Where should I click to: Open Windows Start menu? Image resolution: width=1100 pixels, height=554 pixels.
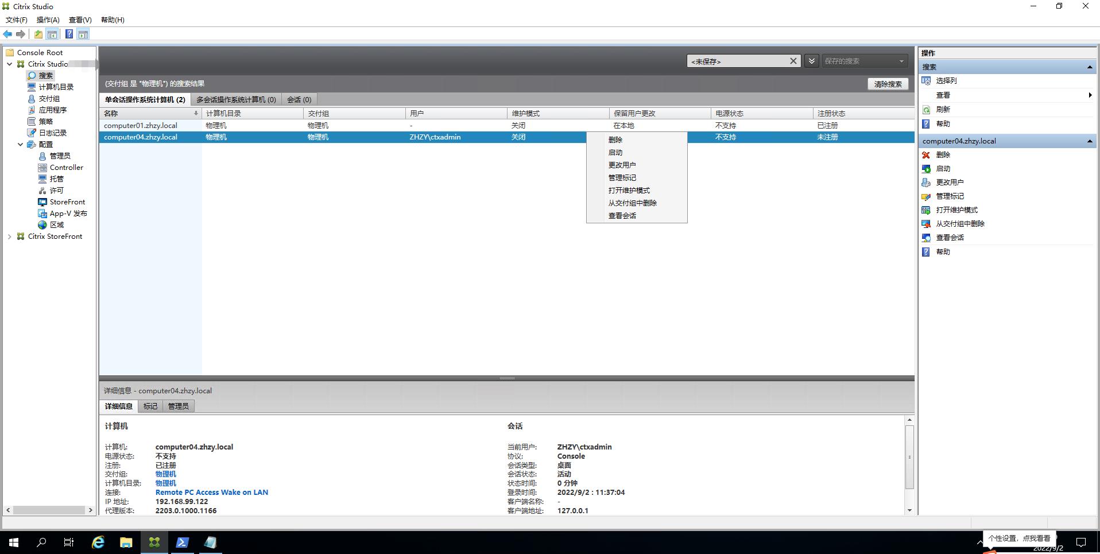coord(14,542)
